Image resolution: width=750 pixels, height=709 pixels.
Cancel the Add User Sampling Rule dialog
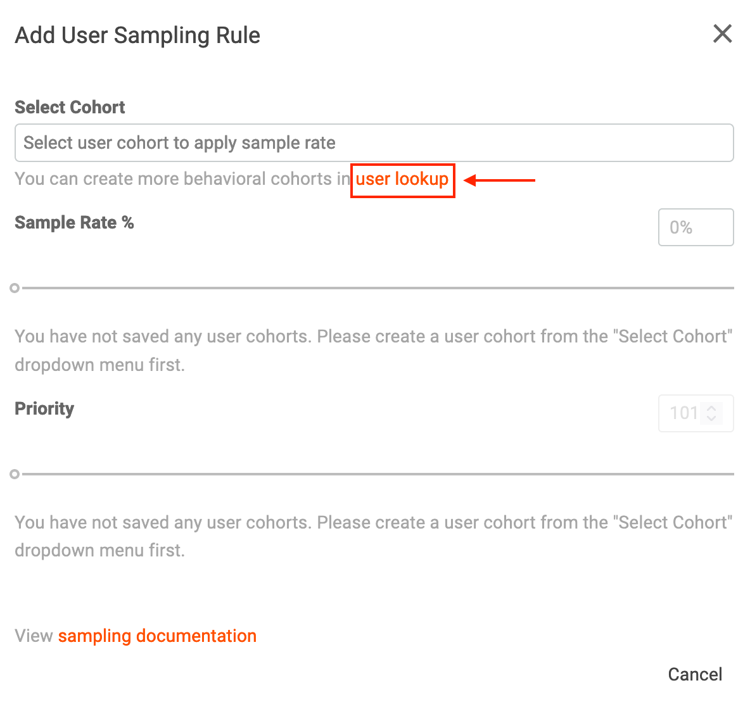pyautogui.click(x=695, y=674)
